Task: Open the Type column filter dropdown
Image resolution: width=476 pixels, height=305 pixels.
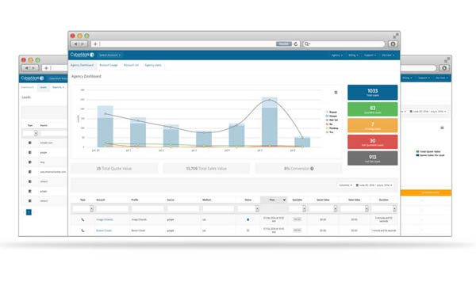Action: [83, 208]
